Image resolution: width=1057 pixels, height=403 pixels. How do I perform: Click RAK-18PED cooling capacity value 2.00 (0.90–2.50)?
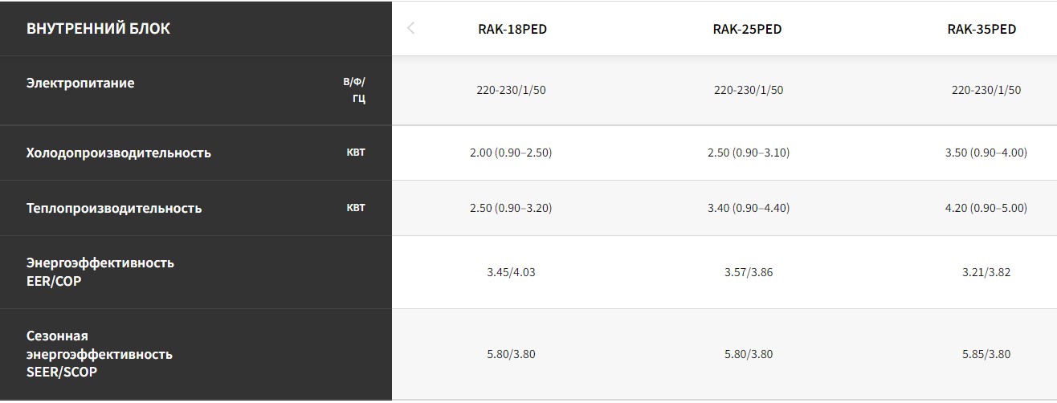point(511,153)
